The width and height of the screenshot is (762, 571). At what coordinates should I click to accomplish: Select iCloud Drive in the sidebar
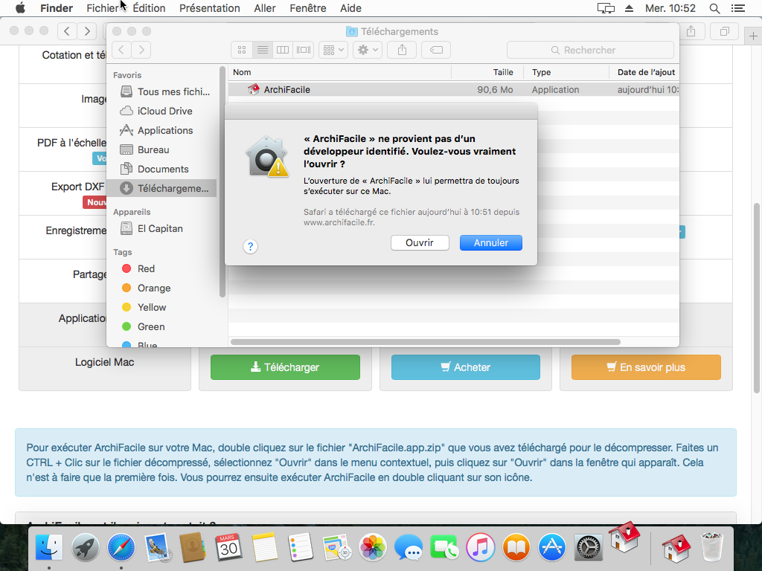click(164, 111)
